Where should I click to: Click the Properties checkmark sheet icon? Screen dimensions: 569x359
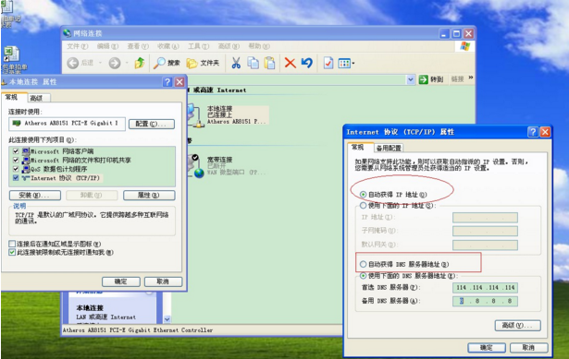[328, 64]
